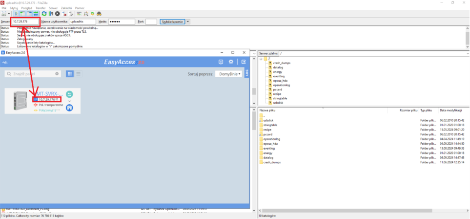Sort by Rozmiar pliku column header
Viewport: 470px width, 219px height.
(404, 110)
